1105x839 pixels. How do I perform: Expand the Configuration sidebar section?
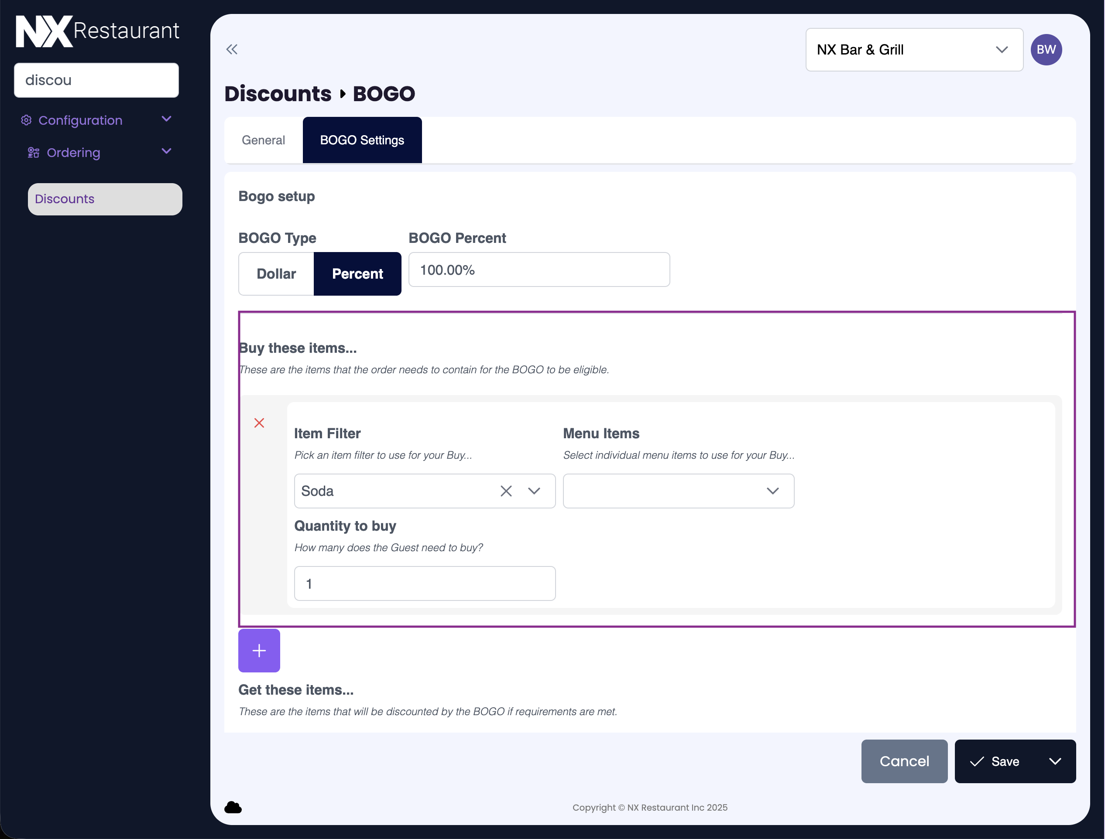[166, 119]
